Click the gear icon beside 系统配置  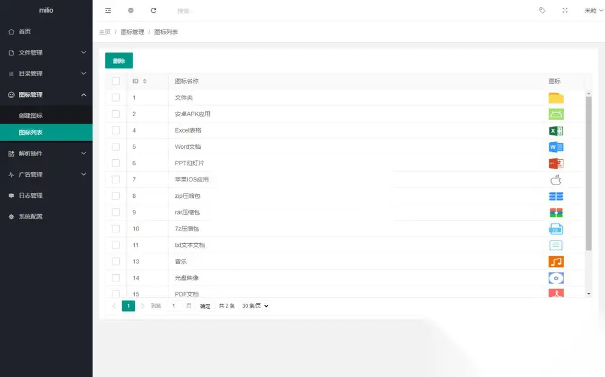(11, 217)
